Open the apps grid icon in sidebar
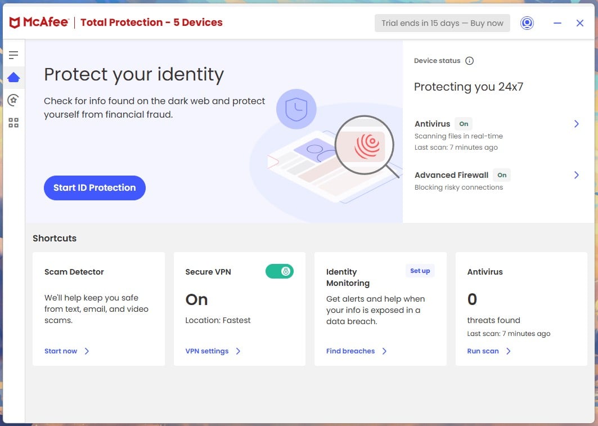 tap(14, 123)
